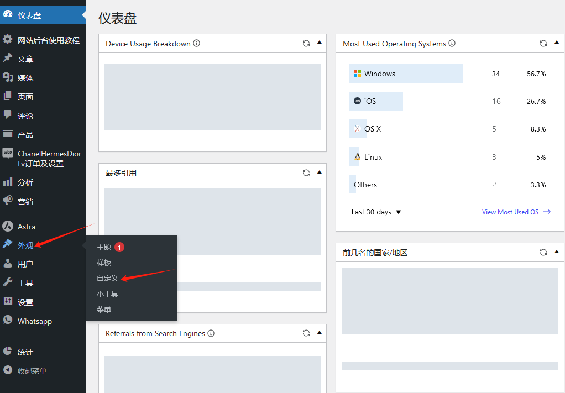Refresh the Most Used Operating Systems widget

coord(543,44)
